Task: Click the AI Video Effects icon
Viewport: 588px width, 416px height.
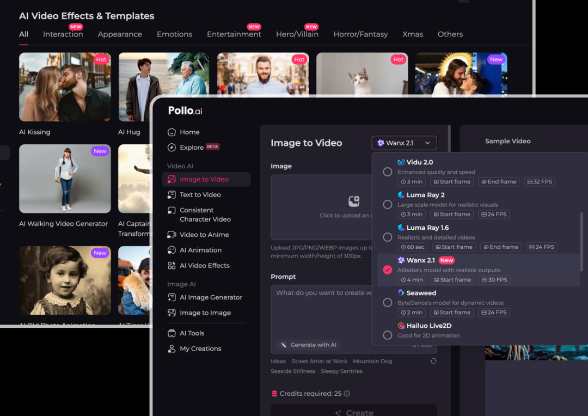Action: point(171,266)
